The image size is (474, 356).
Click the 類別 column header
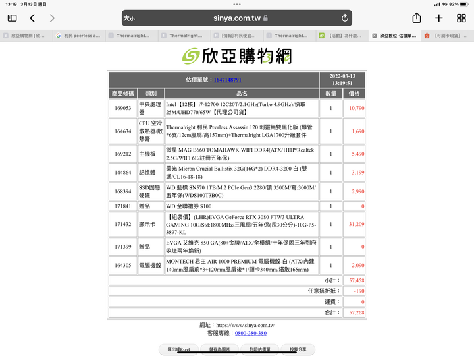coord(151,94)
